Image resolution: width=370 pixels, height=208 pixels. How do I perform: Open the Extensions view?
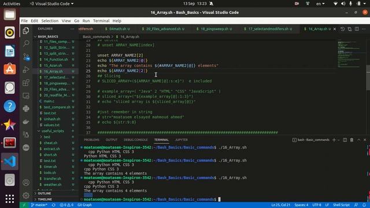coord(26,83)
